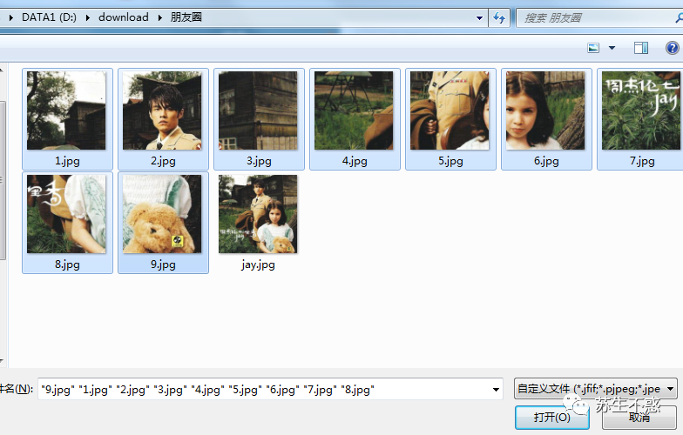683x435 pixels.
Task: Click the file name label 9.jpg
Action: tap(163, 264)
